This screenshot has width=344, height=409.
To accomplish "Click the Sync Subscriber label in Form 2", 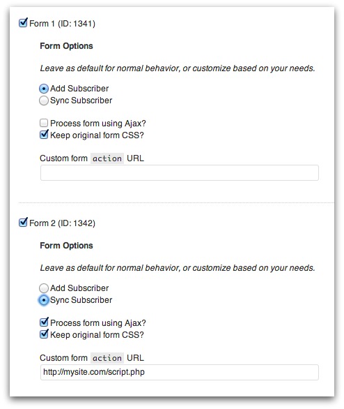I will pyautogui.click(x=81, y=300).
